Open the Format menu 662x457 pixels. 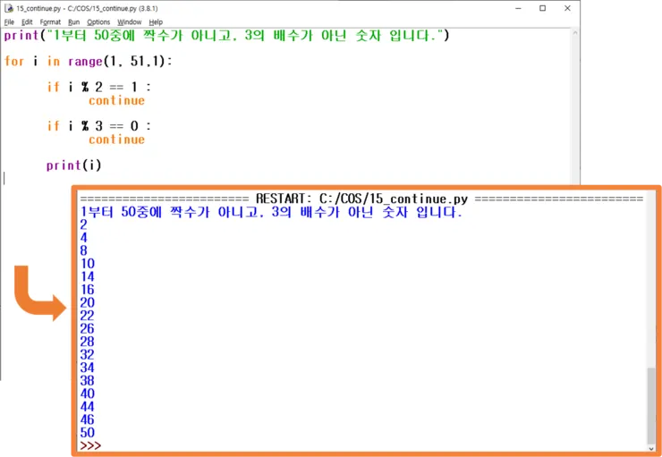[50, 22]
